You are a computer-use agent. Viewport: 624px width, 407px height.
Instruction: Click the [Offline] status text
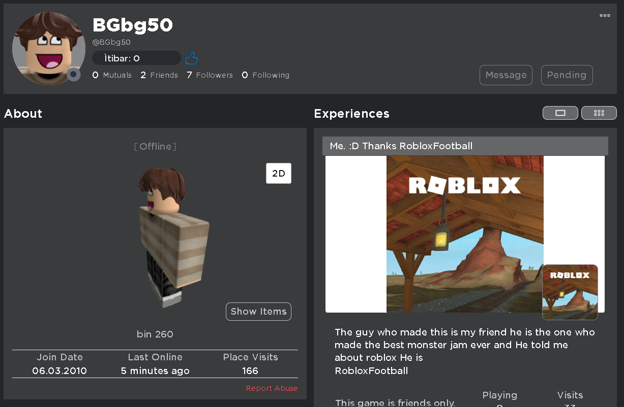[155, 147]
